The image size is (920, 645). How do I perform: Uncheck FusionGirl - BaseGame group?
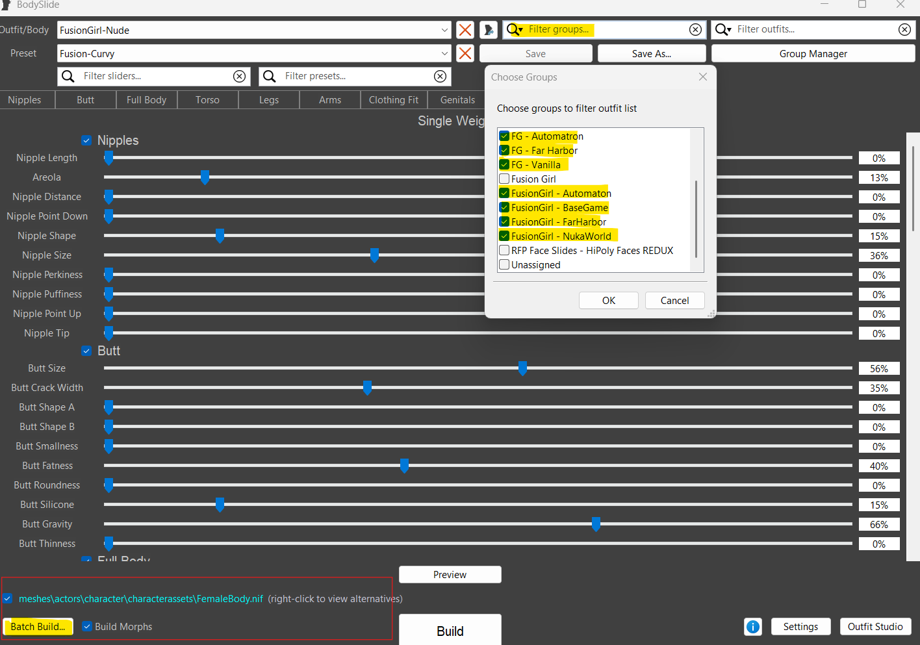(504, 208)
